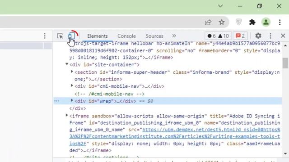Expand the Adobe ID Syncing iframe node
Image resolution: width=289 pixels, height=162 pixels.
coord(67,115)
